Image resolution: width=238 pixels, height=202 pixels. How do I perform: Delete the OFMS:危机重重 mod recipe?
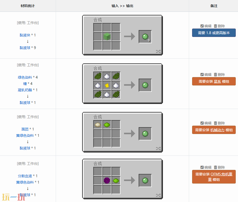coord(219,167)
